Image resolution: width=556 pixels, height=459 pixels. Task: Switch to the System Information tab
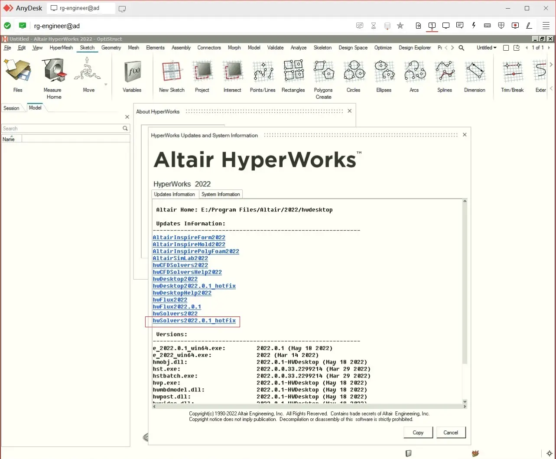(x=221, y=194)
